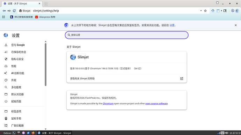
Task: Click the 设置 - 关于 Slimjet taskbar window button
Action: [54, 133]
